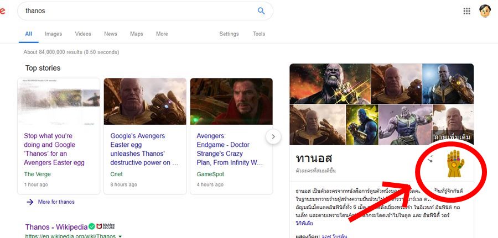
Task: Click the blue search magnifier icon
Action: [x=261, y=11]
